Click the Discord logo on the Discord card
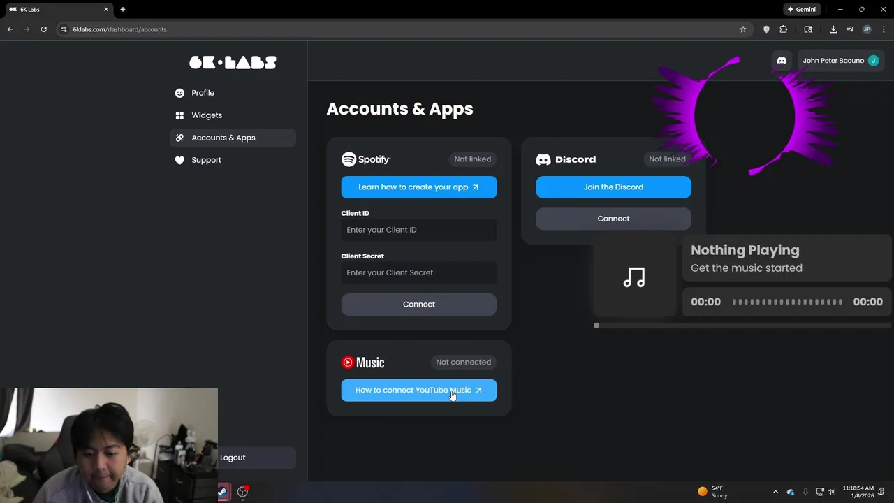Screen dimensions: 894x503 566,159
